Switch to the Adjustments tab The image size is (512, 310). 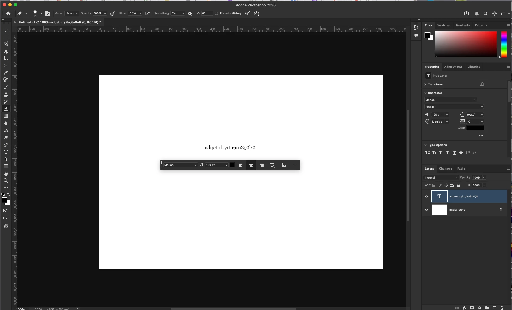pyautogui.click(x=453, y=67)
